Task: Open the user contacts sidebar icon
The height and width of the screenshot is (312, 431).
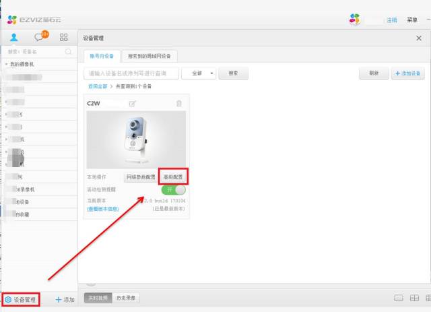Action: click(13, 38)
